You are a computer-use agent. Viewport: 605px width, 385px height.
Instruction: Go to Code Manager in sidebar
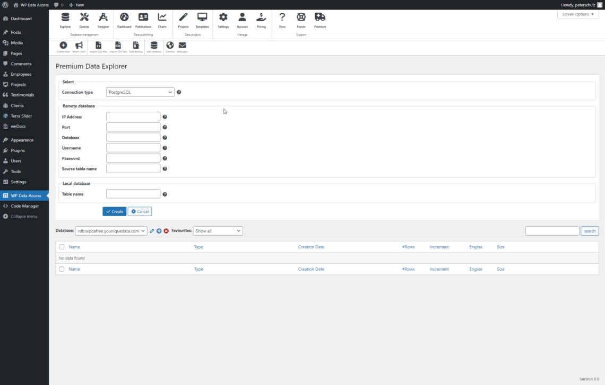coord(24,206)
